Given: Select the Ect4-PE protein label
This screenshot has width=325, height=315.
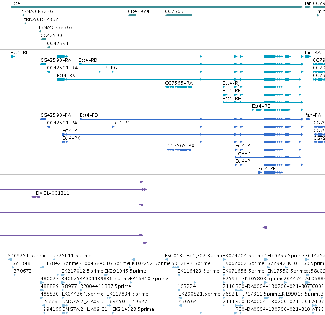Looking at the screenshot, I should click(x=267, y=169).
